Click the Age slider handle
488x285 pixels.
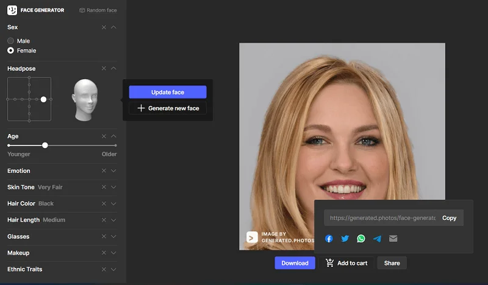pos(45,145)
